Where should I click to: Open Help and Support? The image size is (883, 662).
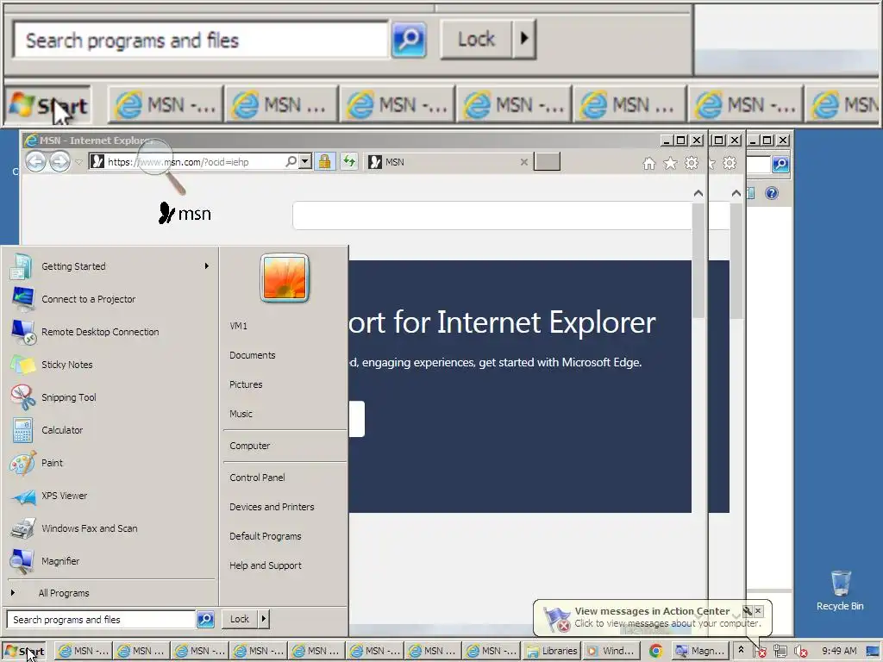tap(285, 565)
